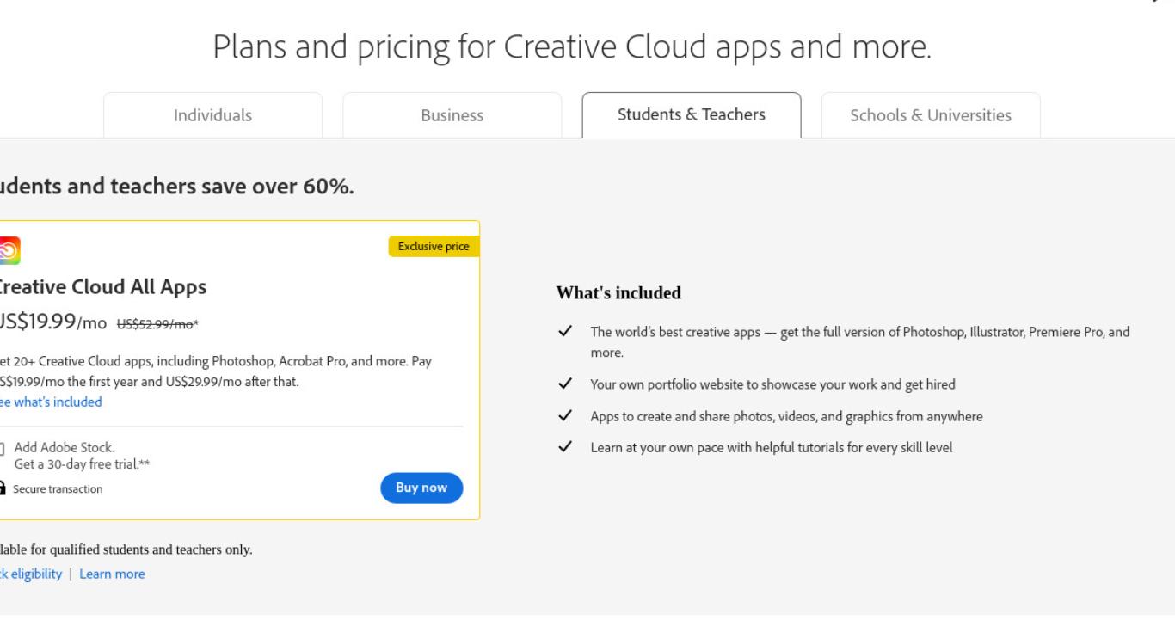1175x626 pixels.
Task: Click checkmark beside learn at your pace
Action: (x=565, y=447)
